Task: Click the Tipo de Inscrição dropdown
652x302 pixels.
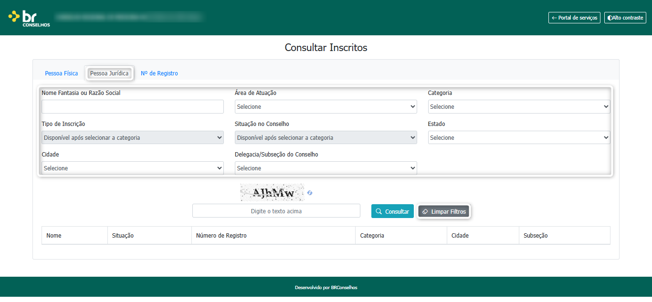Action: point(133,138)
